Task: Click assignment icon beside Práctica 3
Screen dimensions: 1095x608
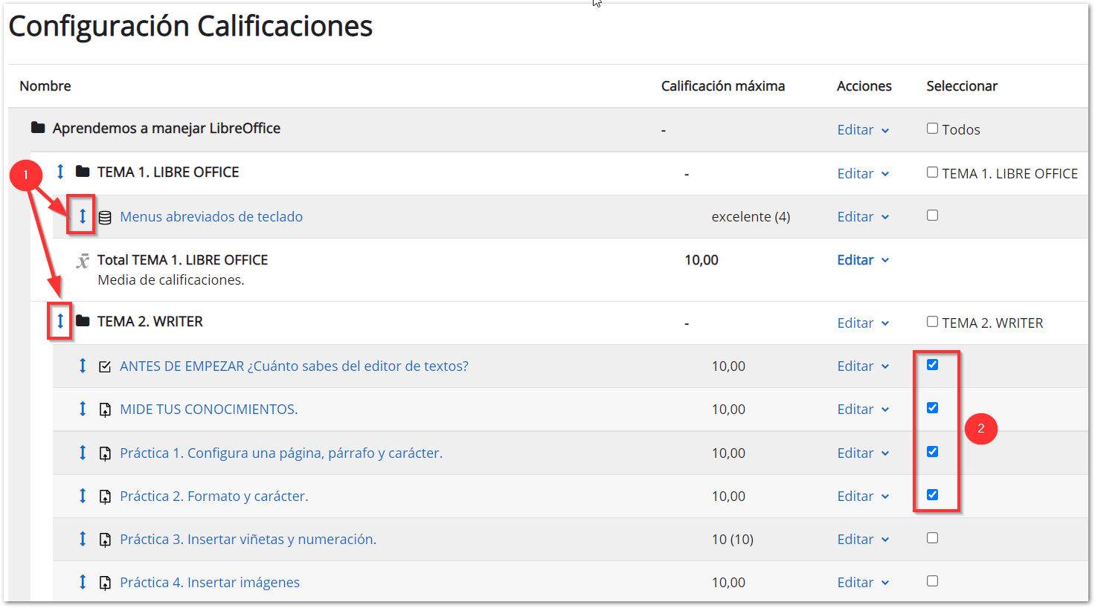Action: click(x=105, y=540)
